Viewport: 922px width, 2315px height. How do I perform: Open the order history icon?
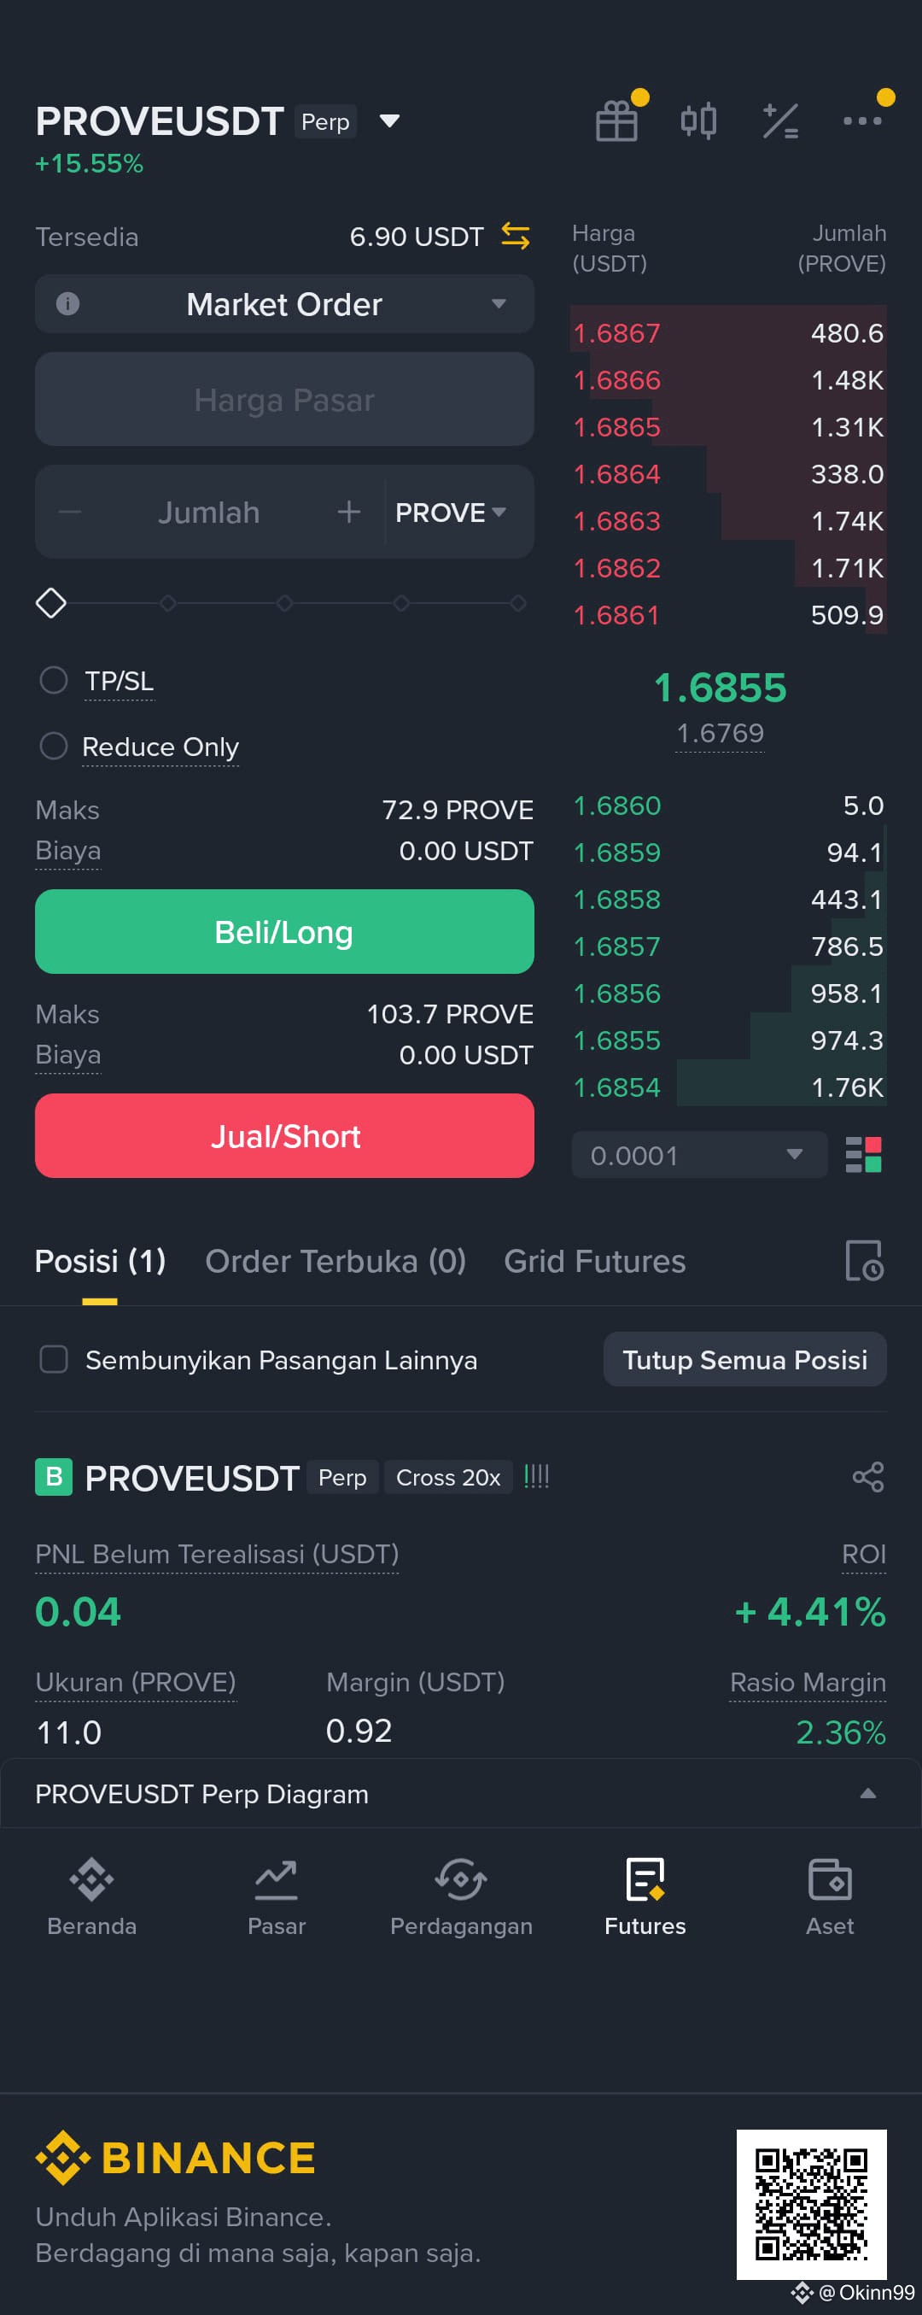(x=865, y=1261)
